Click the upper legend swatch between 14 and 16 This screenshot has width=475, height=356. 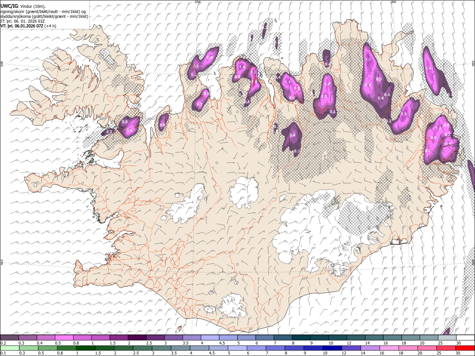[374, 337]
